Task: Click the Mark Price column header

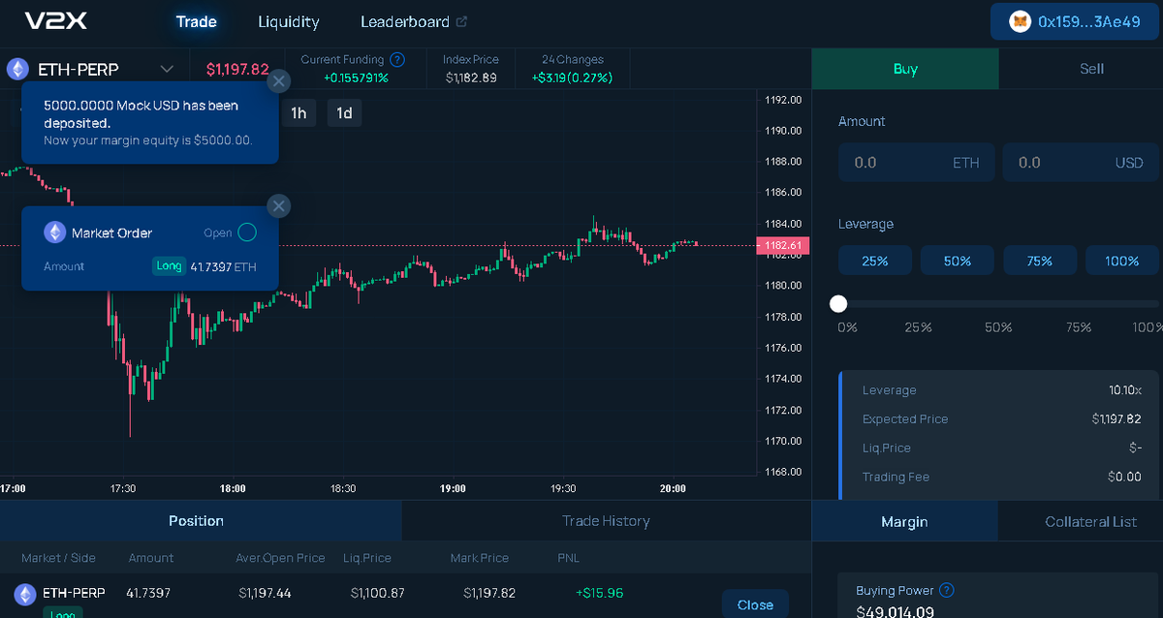Action: point(480,558)
